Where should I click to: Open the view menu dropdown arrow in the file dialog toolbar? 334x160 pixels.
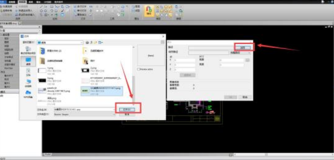coord(102,43)
